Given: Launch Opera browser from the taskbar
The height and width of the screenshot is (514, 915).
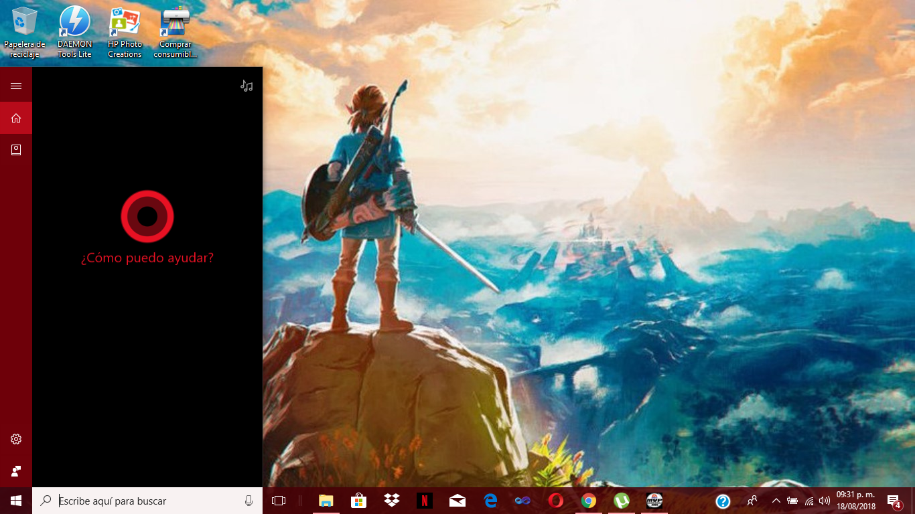Looking at the screenshot, I should pos(555,501).
